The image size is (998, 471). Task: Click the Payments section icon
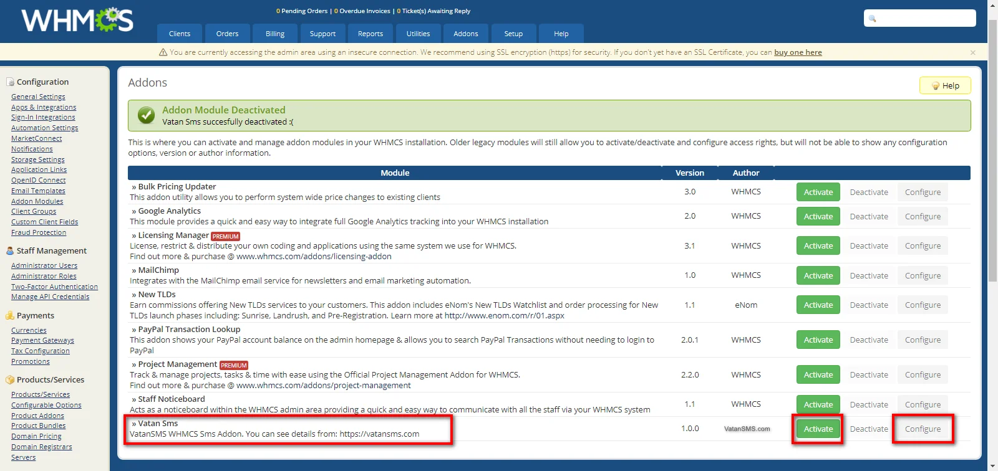click(10, 315)
